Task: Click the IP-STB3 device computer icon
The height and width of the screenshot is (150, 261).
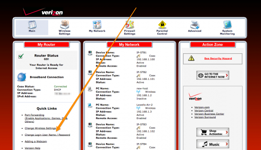Action: [90, 125]
